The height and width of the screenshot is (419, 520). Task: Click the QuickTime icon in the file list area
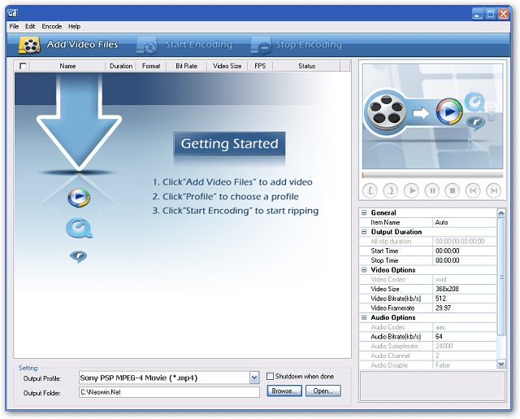[79, 228]
